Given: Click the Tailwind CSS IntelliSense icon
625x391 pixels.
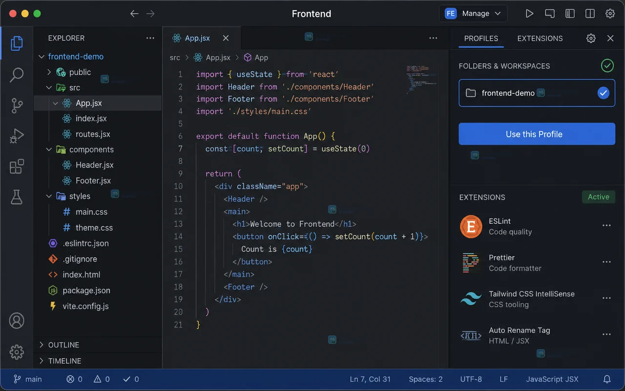Looking at the screenshot, I should [471, 299].
